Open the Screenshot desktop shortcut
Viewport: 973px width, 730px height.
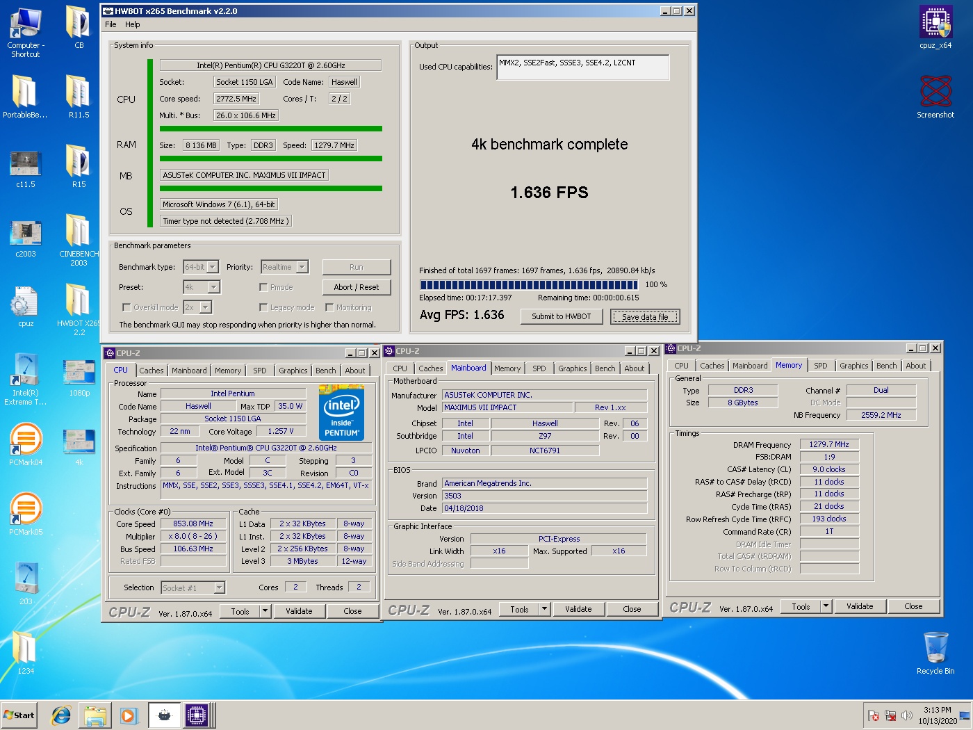tap(935, 97)
